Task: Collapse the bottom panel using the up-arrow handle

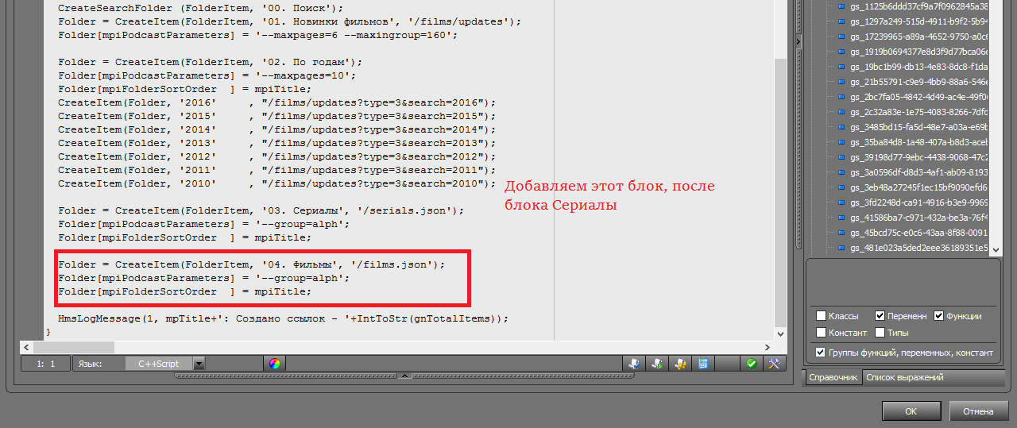Action: (404, 376)
